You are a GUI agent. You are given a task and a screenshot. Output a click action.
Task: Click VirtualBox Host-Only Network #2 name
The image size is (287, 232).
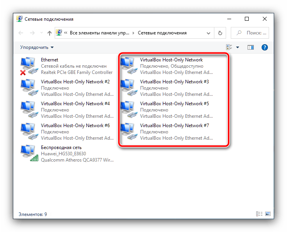(x=75, y=82)
